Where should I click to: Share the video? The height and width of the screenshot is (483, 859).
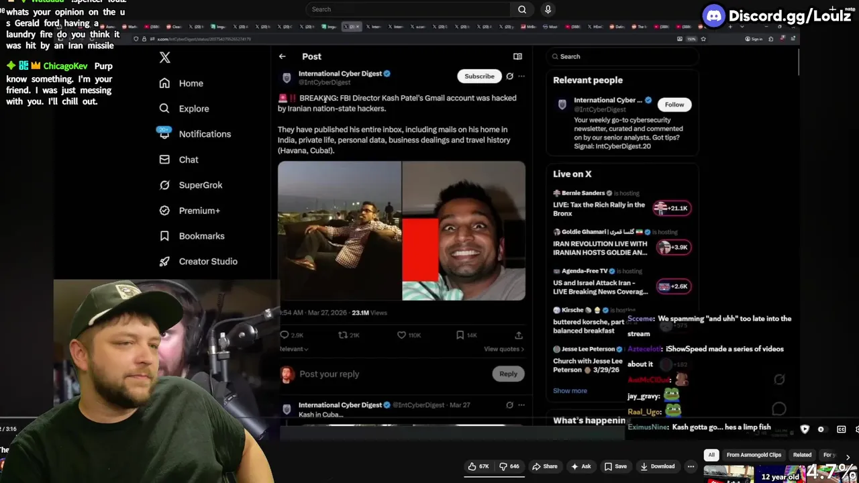pyautogui.click(x=544, y=466)
